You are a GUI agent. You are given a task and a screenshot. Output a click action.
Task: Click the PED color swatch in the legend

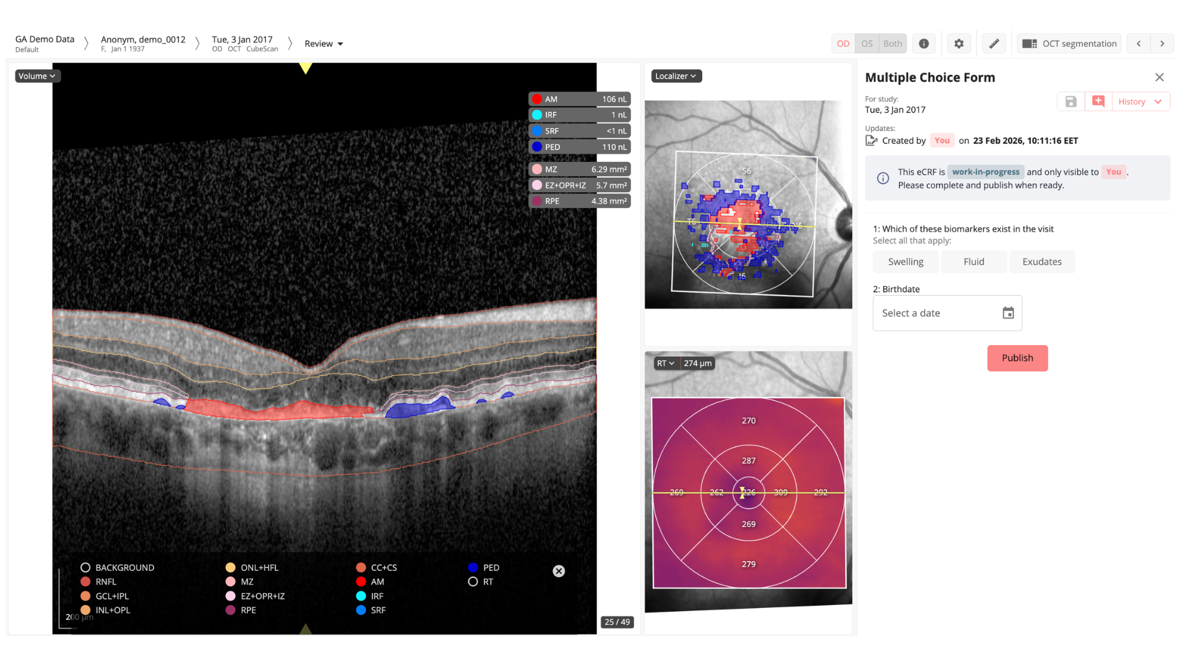pyautogui.click(x=473, y=567)
